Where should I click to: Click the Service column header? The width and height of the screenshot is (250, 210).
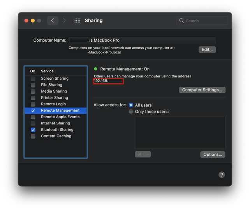click(47, 71)
